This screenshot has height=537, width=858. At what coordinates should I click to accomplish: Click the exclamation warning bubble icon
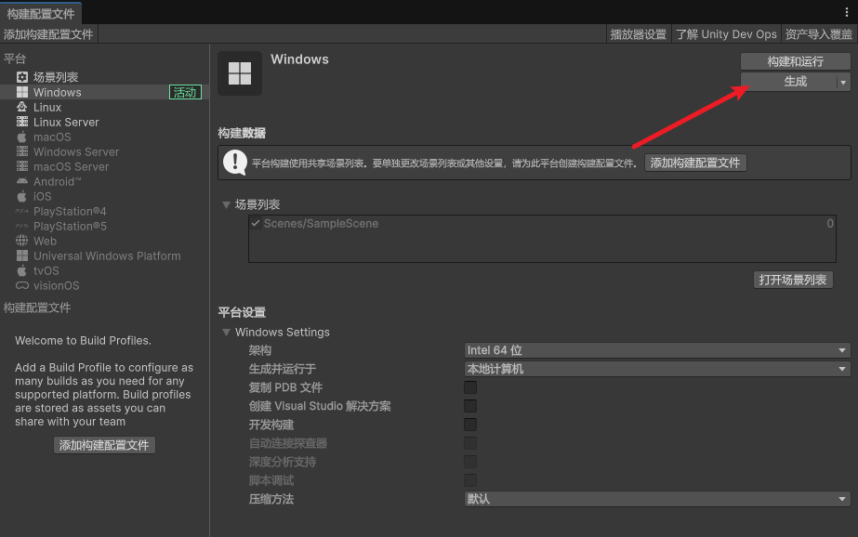click(235, 163)
